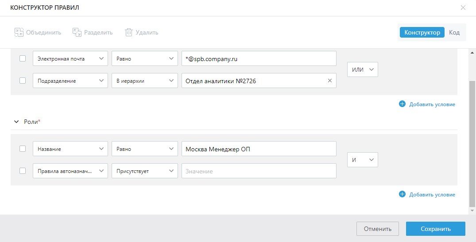Collapse the Роли section
This screenshot has height=242, width=476.
(17, 121)
